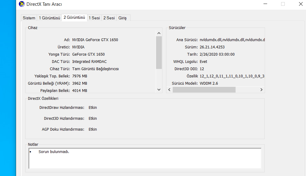Image resolution: width=306 pixels, height=176 pixels.
Task: Click 'Etkin' next to Direct3D Hızlandırması
Action: point(93,119)
